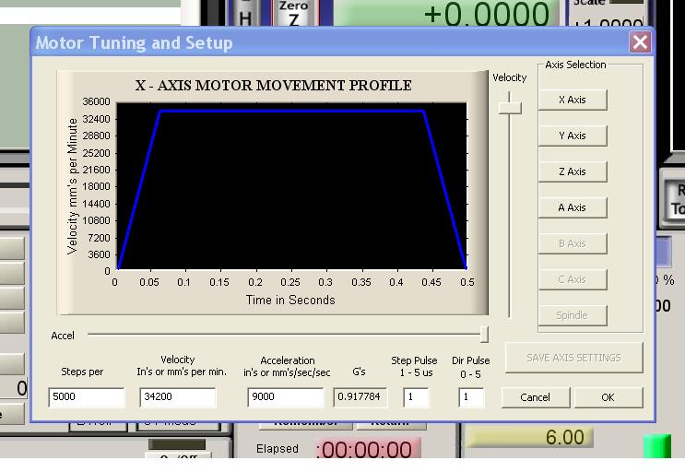Cancel the motor tuning dialog

click(x=536, y=397)
